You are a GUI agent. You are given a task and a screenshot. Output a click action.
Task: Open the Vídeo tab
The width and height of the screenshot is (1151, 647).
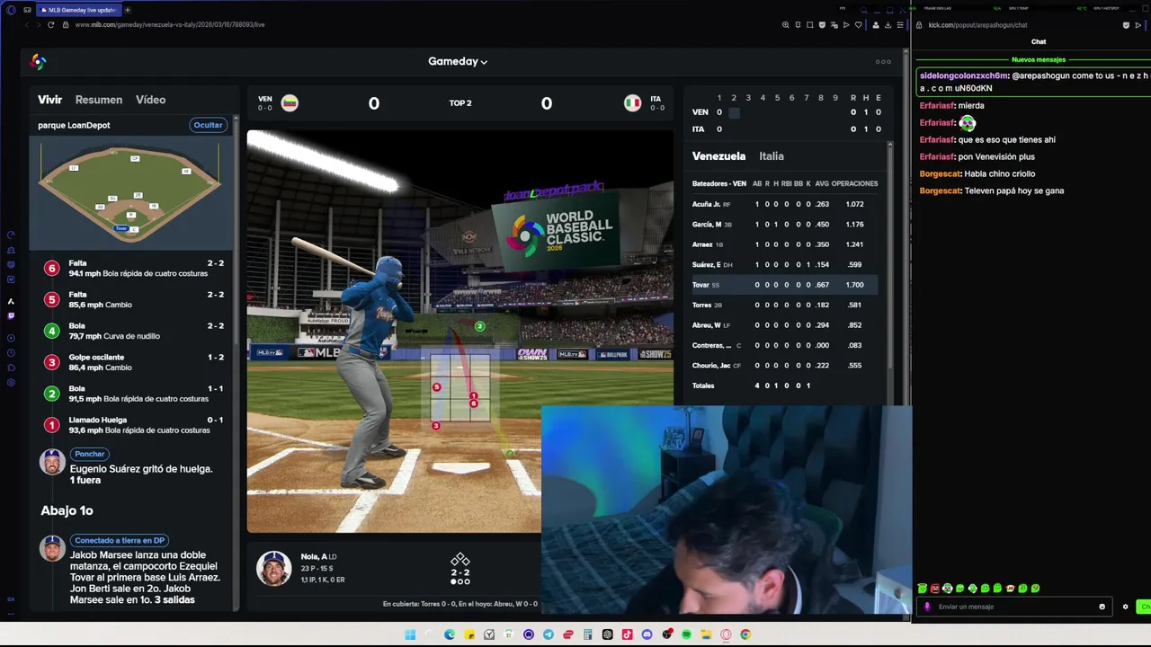[150, 100]
